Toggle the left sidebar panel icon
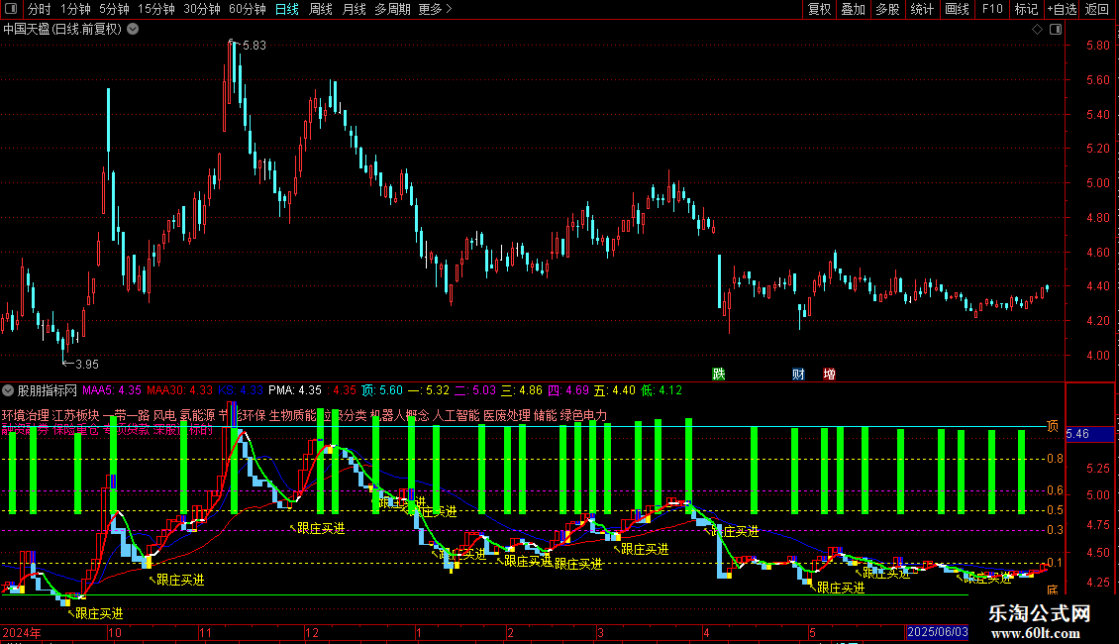The width and height of the screenshot is (1119, 644). (11, 9)
